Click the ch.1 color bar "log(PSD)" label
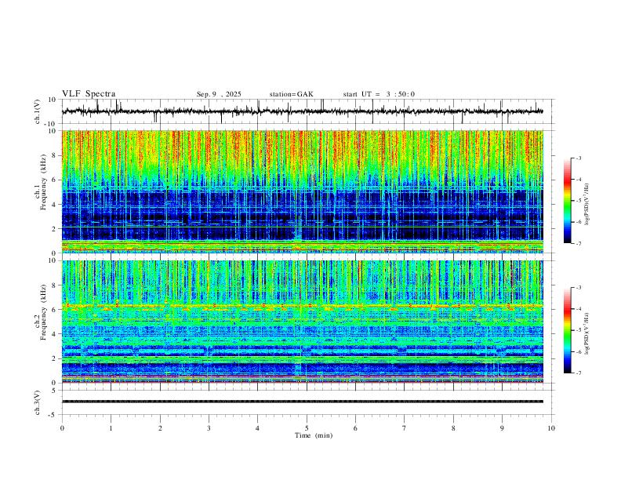The width and height of the screenshot is (621, 480). point(587,205)
